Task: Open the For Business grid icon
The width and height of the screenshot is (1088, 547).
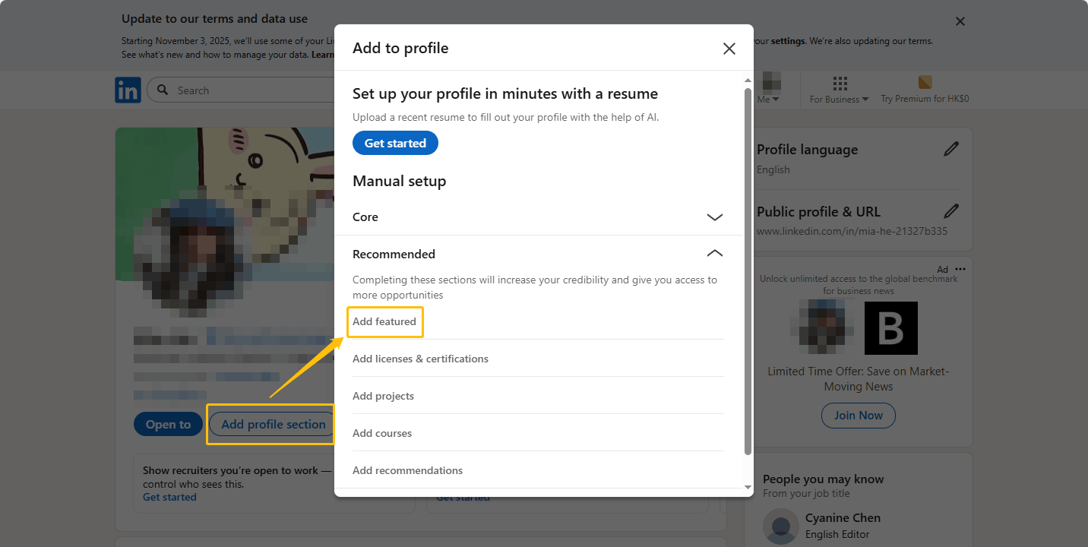Action: point(840,84)
